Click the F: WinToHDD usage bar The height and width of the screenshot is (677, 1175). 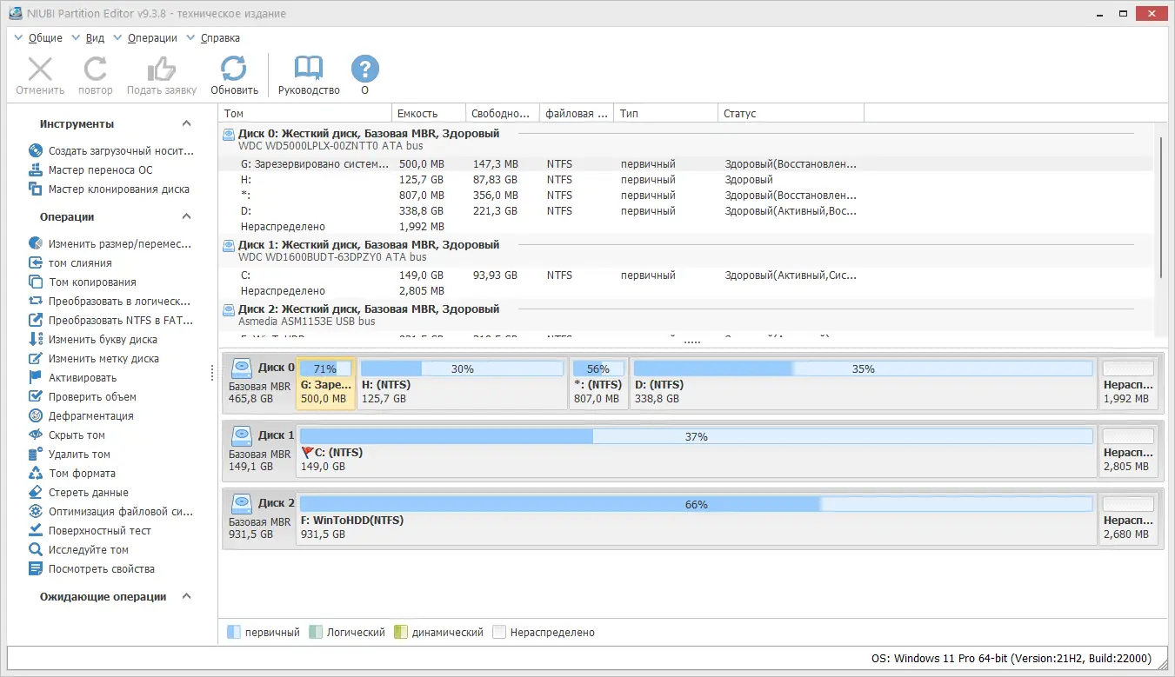(x=696, y=505)
